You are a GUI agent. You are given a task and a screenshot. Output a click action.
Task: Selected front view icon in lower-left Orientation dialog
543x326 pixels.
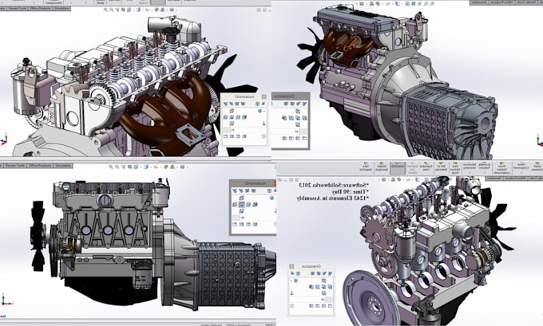[241, 205]
